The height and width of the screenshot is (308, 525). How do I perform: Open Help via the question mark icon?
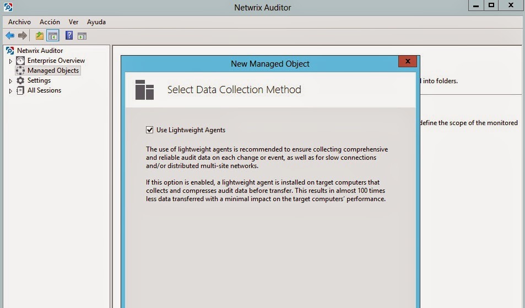69,36
